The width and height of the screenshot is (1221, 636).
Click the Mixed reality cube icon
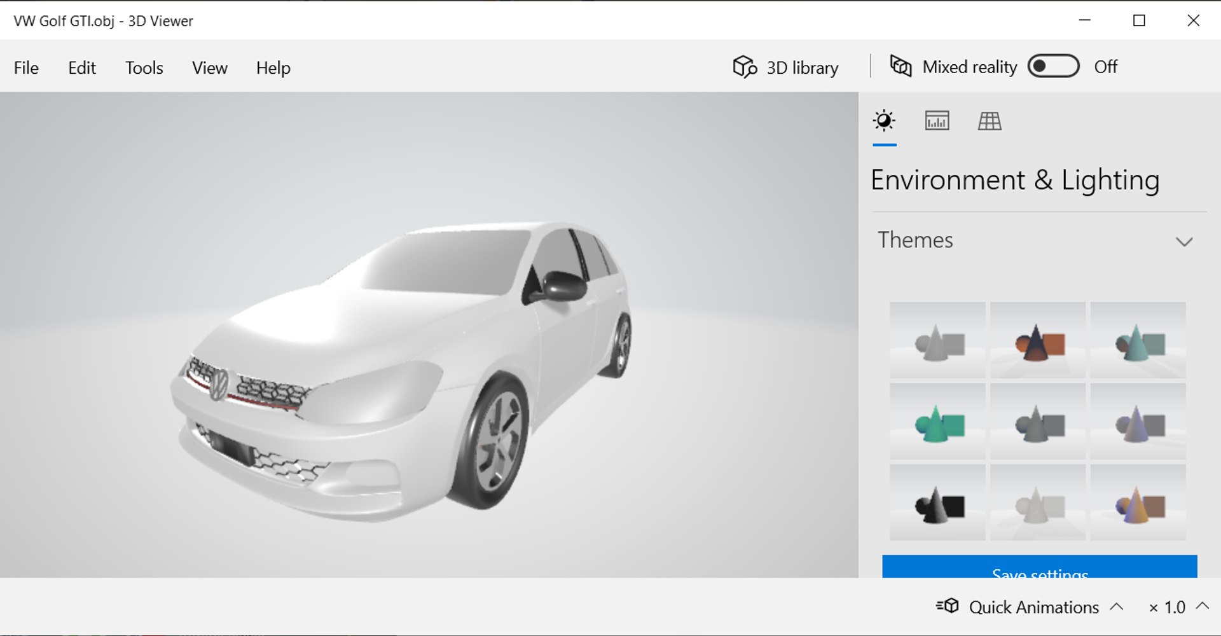[x=900, y=66]
